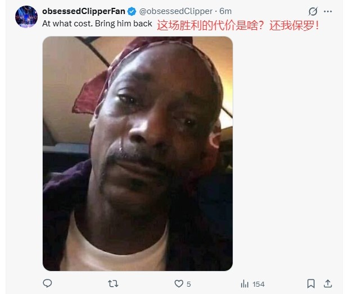349x294 pixels.
Task: Click the blue verified checkmark badge
Action: coord(132,11)
